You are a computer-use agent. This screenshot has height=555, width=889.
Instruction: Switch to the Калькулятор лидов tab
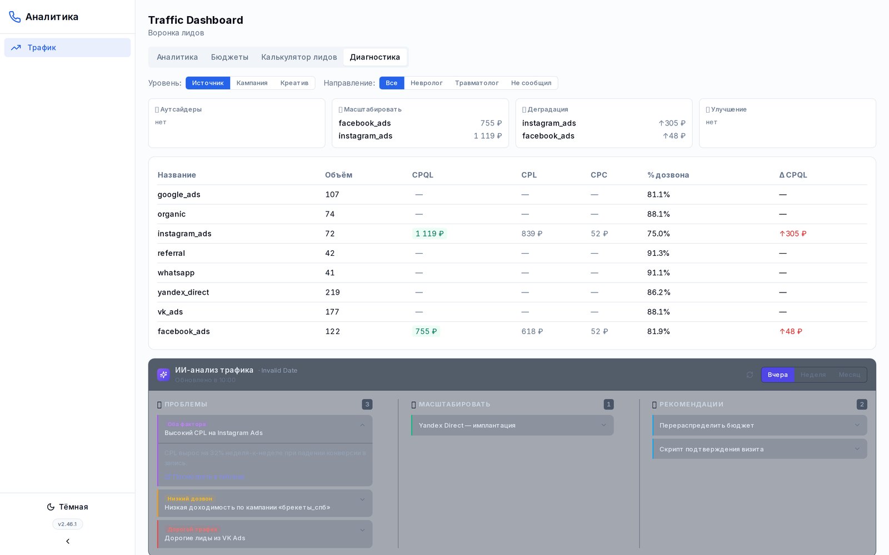pos(299,57)
